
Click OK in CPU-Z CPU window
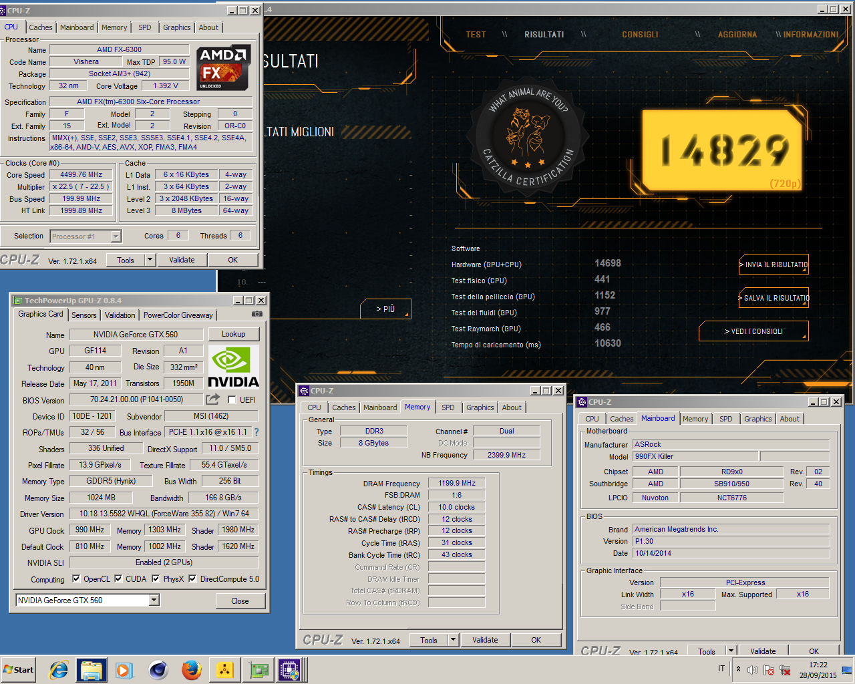232,260
